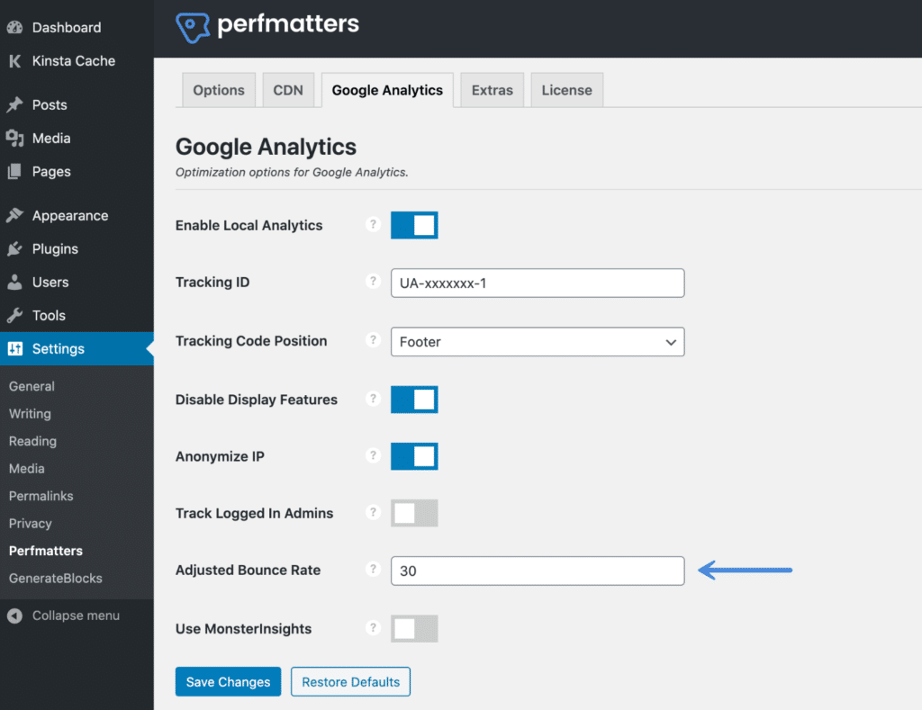
Task: Open help tooltip for Adjusted Bounce Rate
Action: pos(373,570)
